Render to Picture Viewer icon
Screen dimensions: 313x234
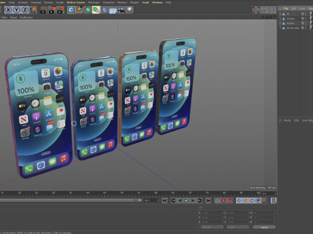tap(52, 10)
